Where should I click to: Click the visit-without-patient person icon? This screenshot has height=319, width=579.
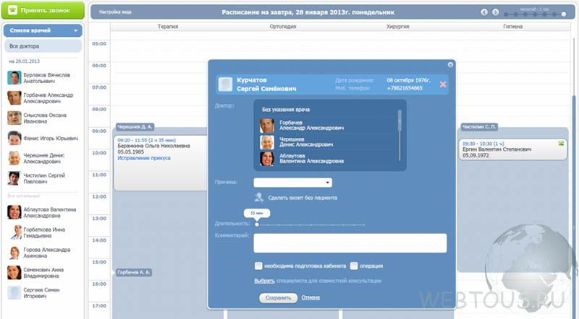(259, 198)
